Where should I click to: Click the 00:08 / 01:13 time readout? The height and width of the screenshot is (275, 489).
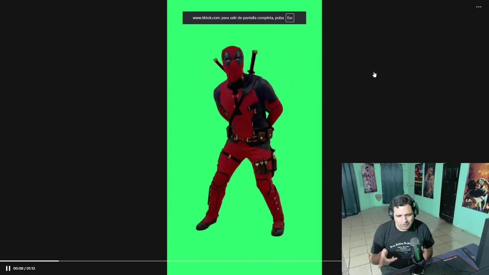pos(24,269)
